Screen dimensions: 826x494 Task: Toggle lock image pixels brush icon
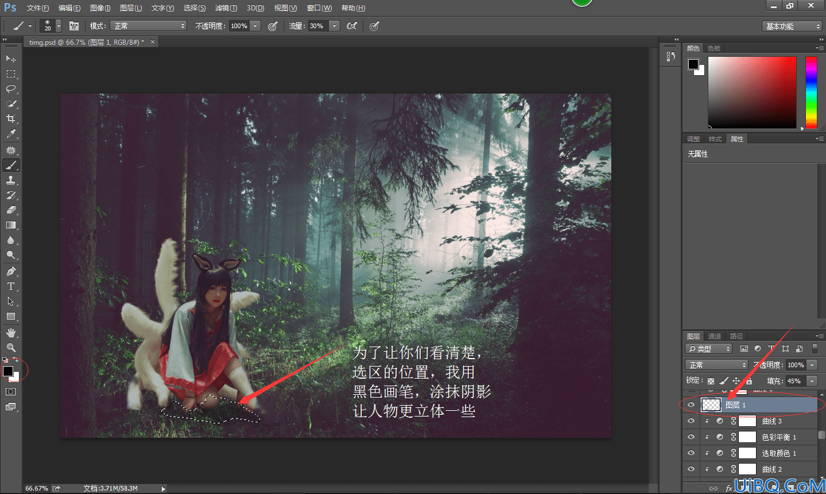[x=723, y=381]
